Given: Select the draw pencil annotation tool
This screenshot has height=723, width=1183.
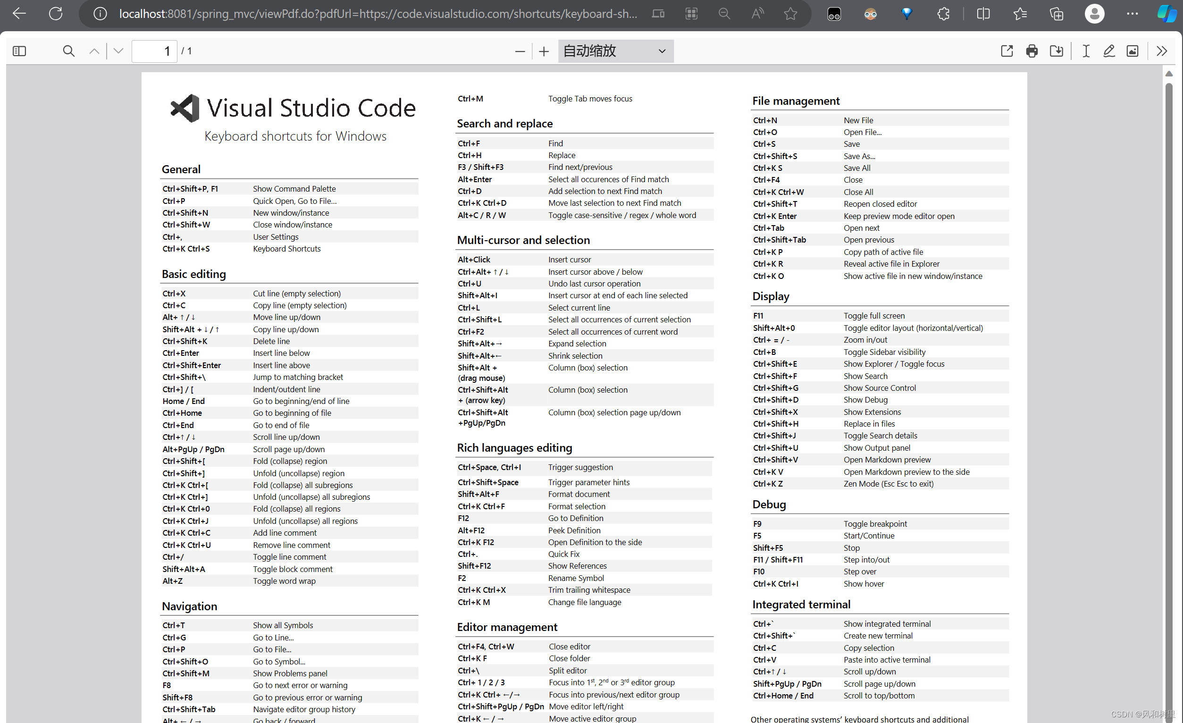Looking at the screenshot, I should [x=1109, y=51].
